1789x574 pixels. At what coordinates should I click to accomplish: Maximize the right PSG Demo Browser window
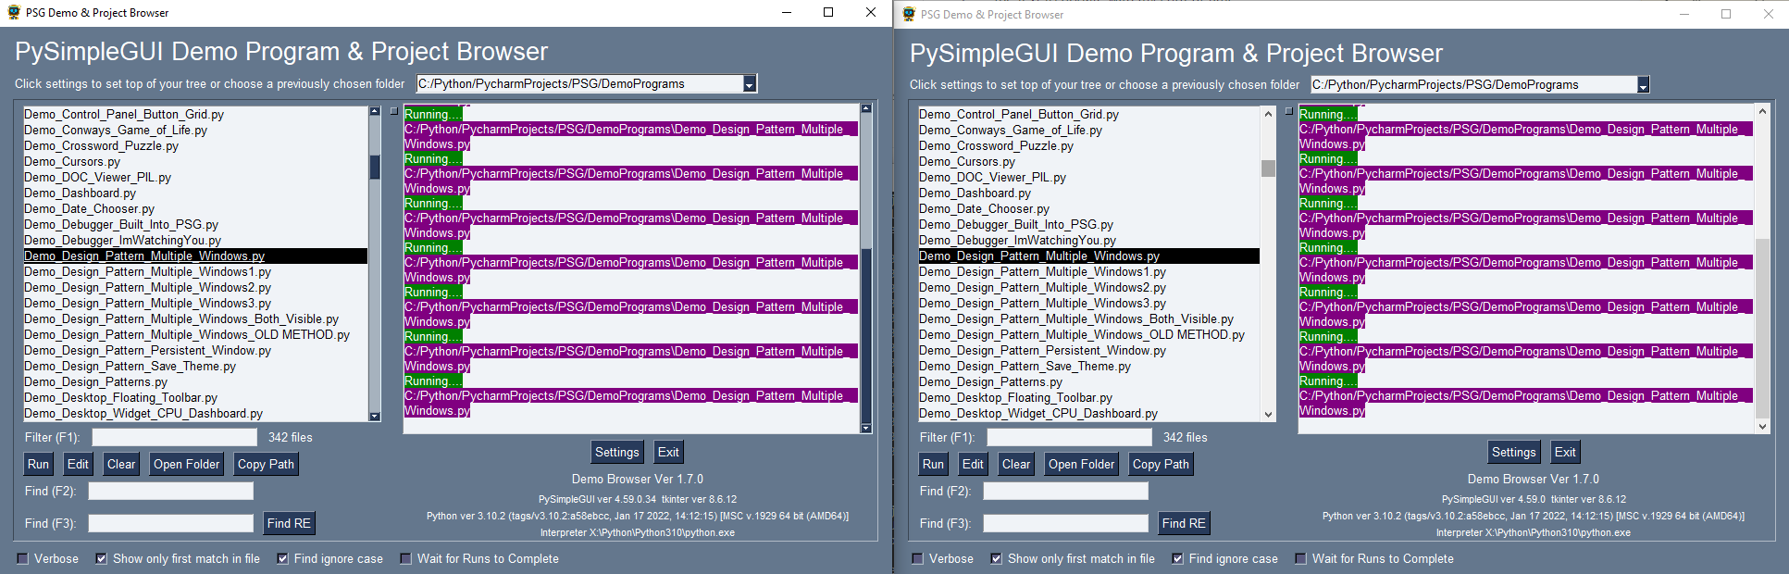1726,14
